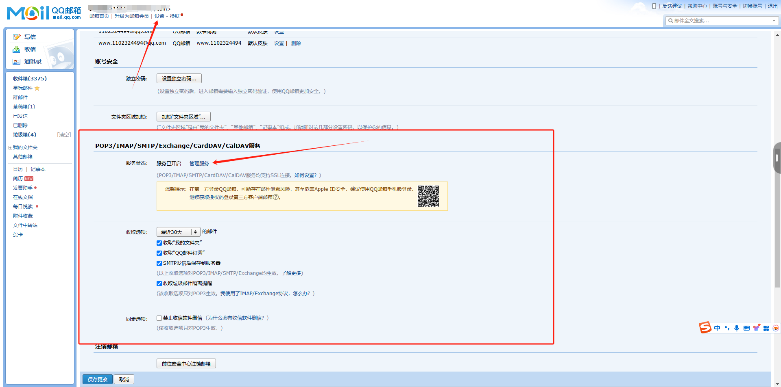Click the Sogou input microphone icon
The width and height of the screenshot is (781, 387).
737,328
